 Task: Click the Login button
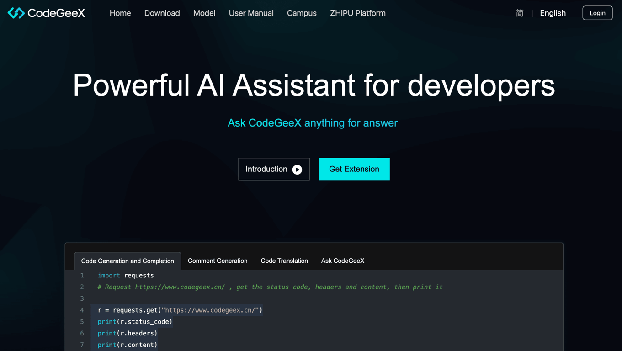click(597, 13)
